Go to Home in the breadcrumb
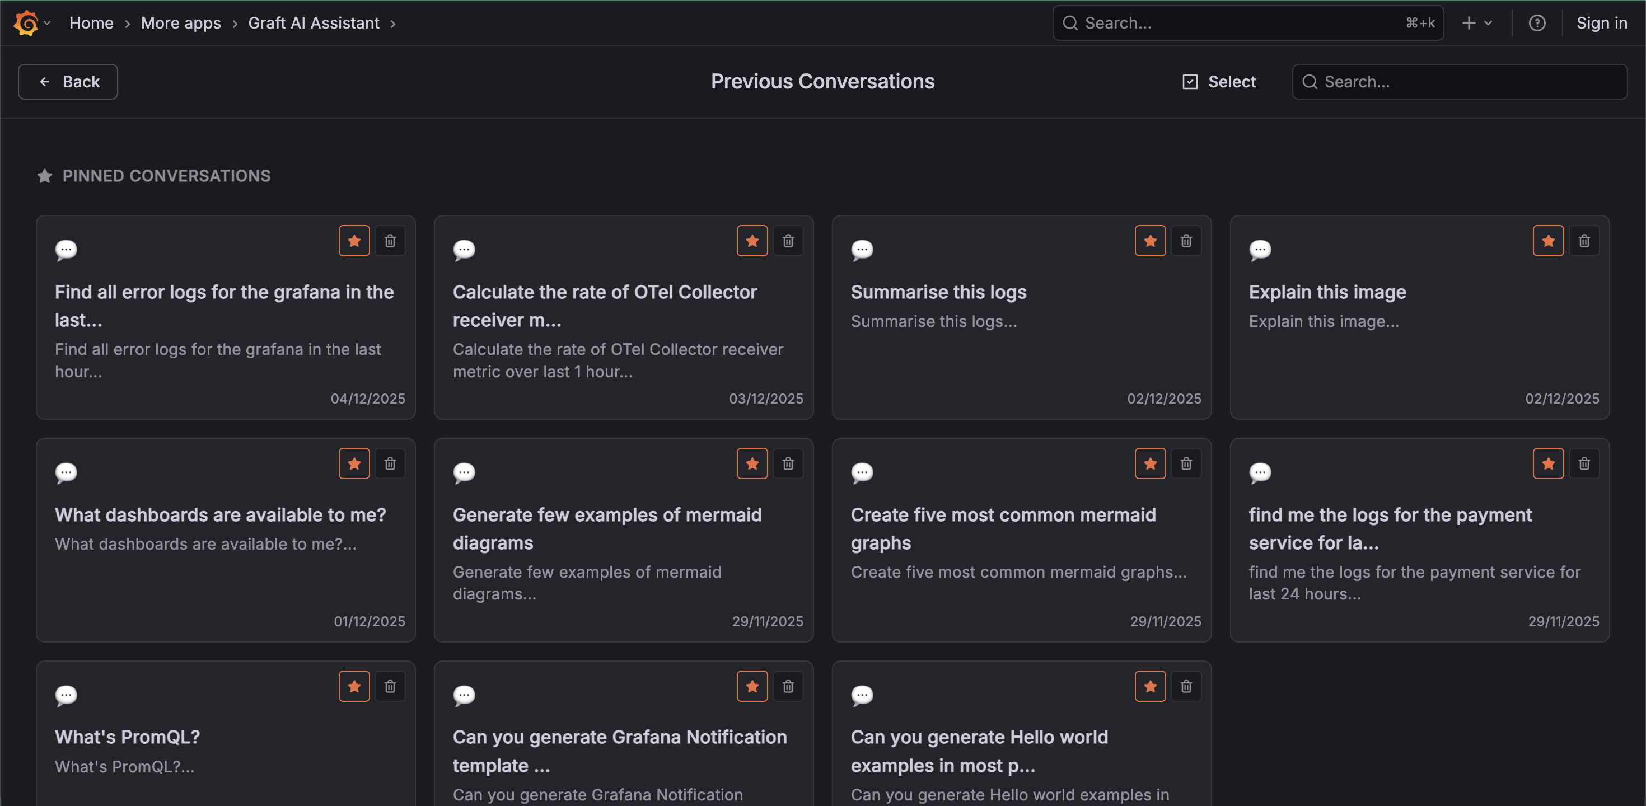 (x=91, y=23)
